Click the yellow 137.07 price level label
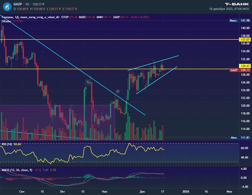This screenshot has height=195, width=252. coord(245,40)
